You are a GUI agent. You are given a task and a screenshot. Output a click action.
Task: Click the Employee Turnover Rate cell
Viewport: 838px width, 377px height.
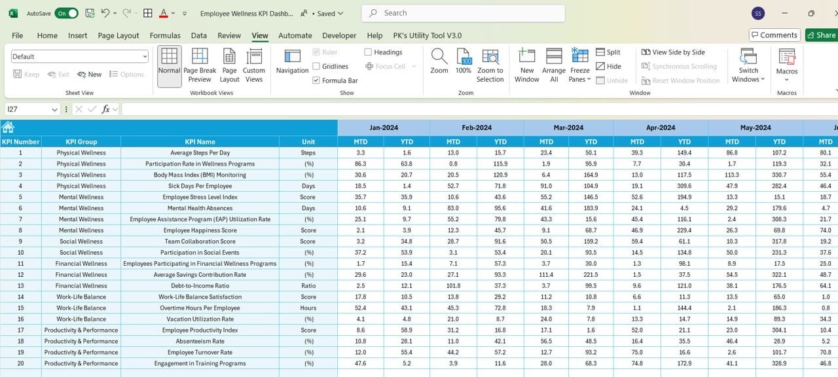pos(200,352)
